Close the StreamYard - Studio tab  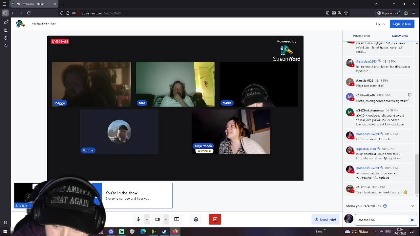[55, 4]
